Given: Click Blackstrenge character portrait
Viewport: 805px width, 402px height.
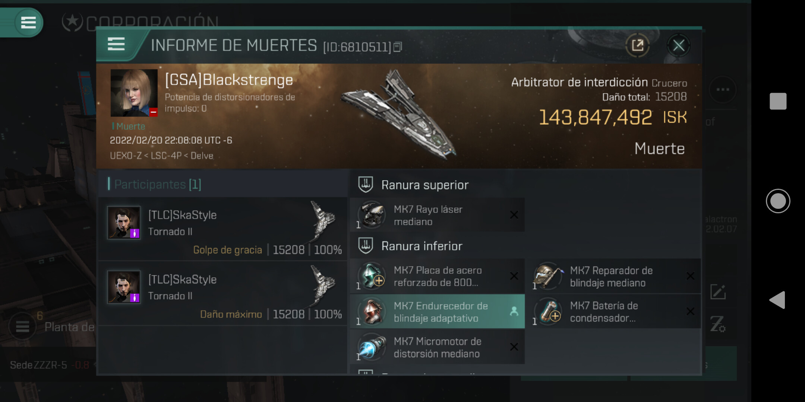Looking at the screenshot, I should (134, 93).
